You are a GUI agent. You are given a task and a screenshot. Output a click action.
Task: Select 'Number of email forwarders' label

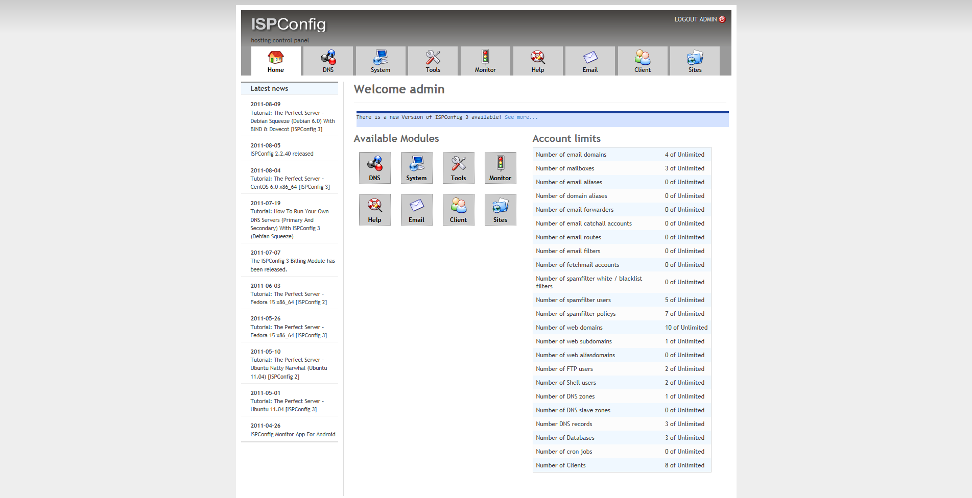(575, 210)
